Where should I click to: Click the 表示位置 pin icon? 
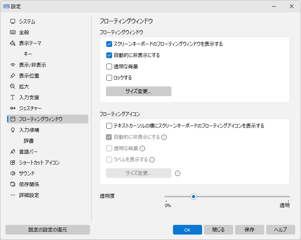(x=13, y=76)
